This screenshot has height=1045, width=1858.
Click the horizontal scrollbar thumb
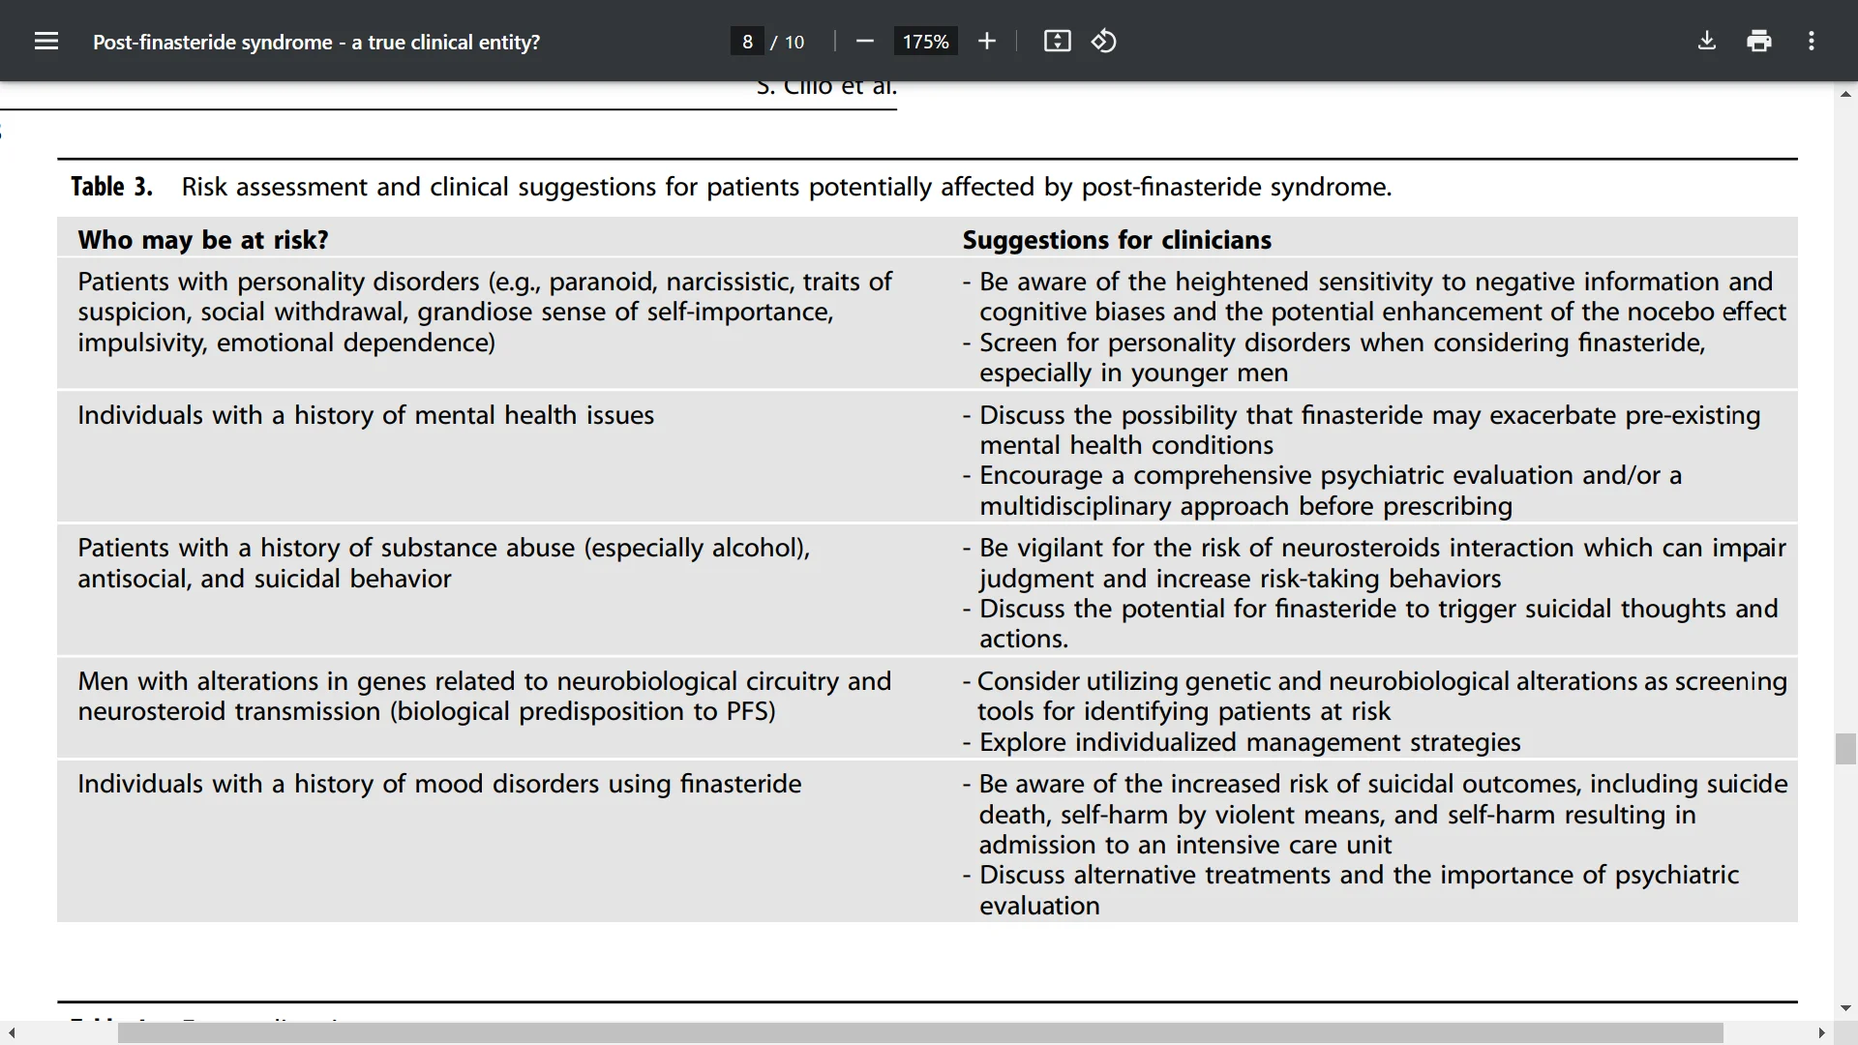[x=920, y=1033]
